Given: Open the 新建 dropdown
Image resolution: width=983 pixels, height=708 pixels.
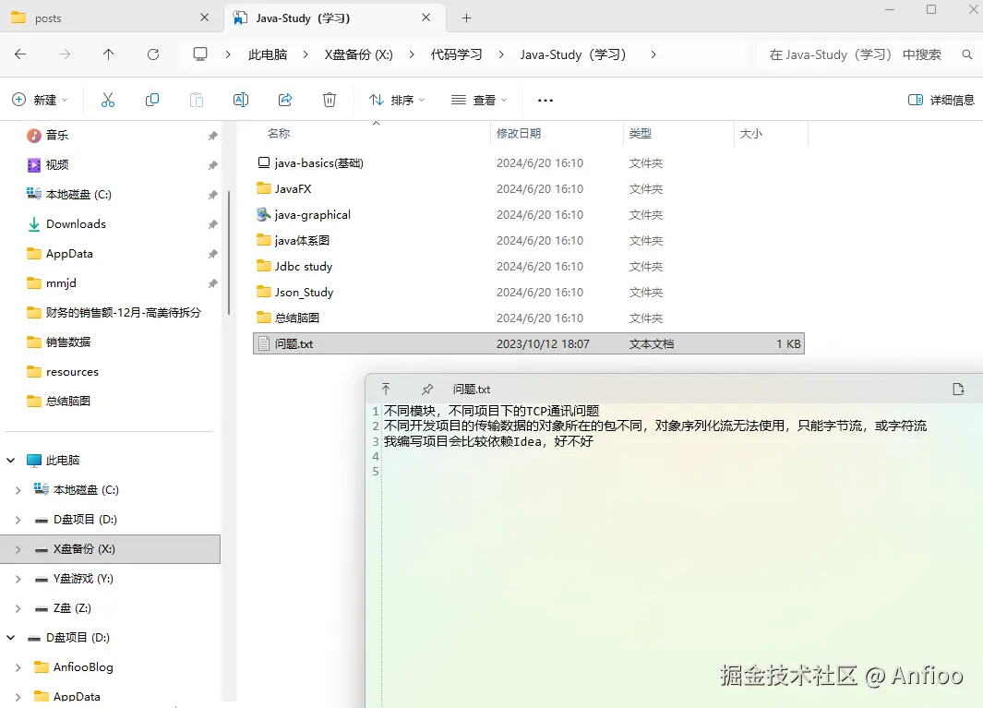Looking at the screenshot, I should tap(40, 100).
